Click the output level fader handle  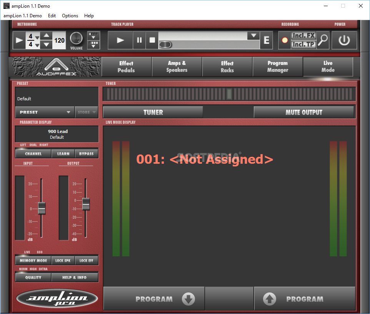click(x=86, y=204)
